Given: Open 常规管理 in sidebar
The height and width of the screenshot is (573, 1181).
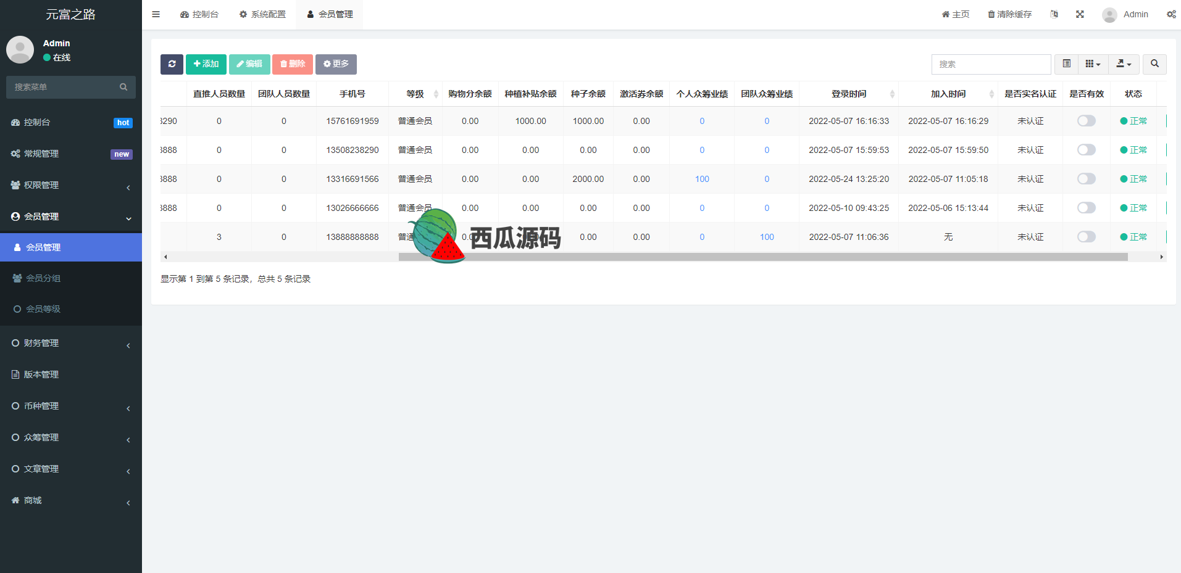Looking at the screenshot, I should point(71,154).
